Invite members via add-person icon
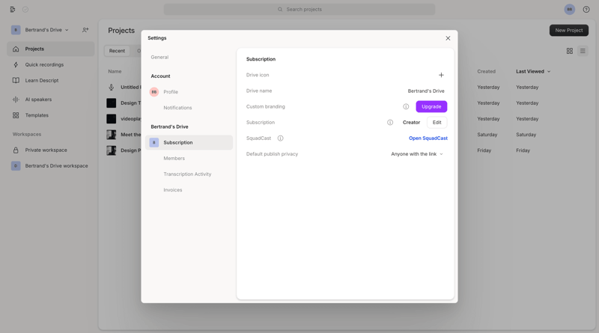 pos(85,30)
